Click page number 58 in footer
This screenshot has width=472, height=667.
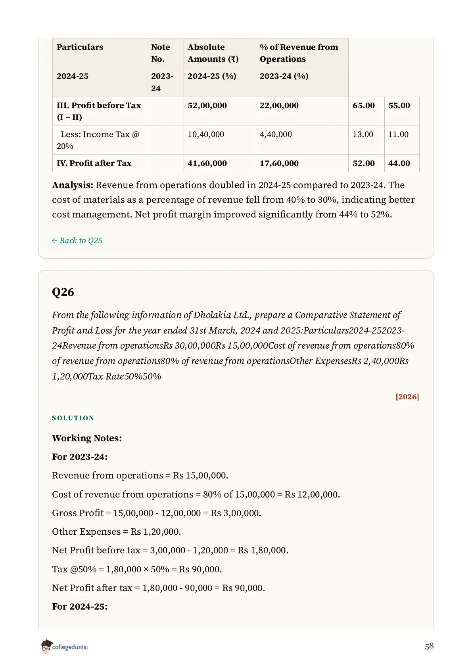pos(429,646)
